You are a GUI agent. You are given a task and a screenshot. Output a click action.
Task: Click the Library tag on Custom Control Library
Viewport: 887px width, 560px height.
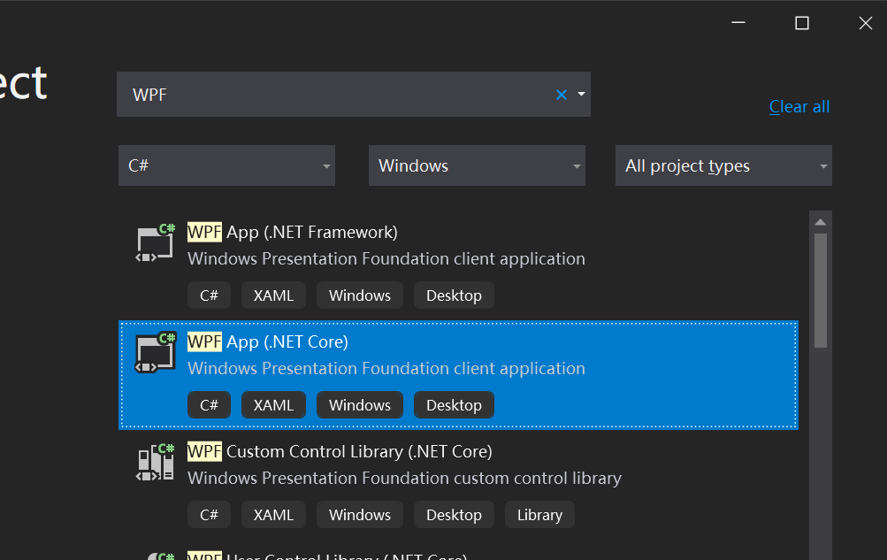click(539, 515)
